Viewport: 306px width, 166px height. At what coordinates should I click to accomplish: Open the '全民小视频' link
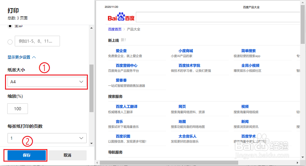(250, 66)
